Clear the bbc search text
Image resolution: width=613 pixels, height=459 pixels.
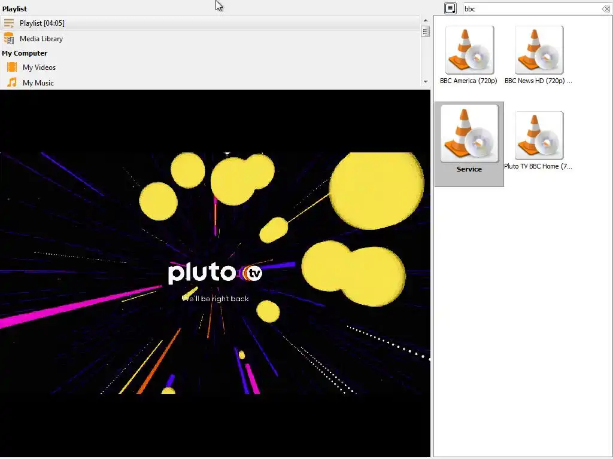point(606,8)
